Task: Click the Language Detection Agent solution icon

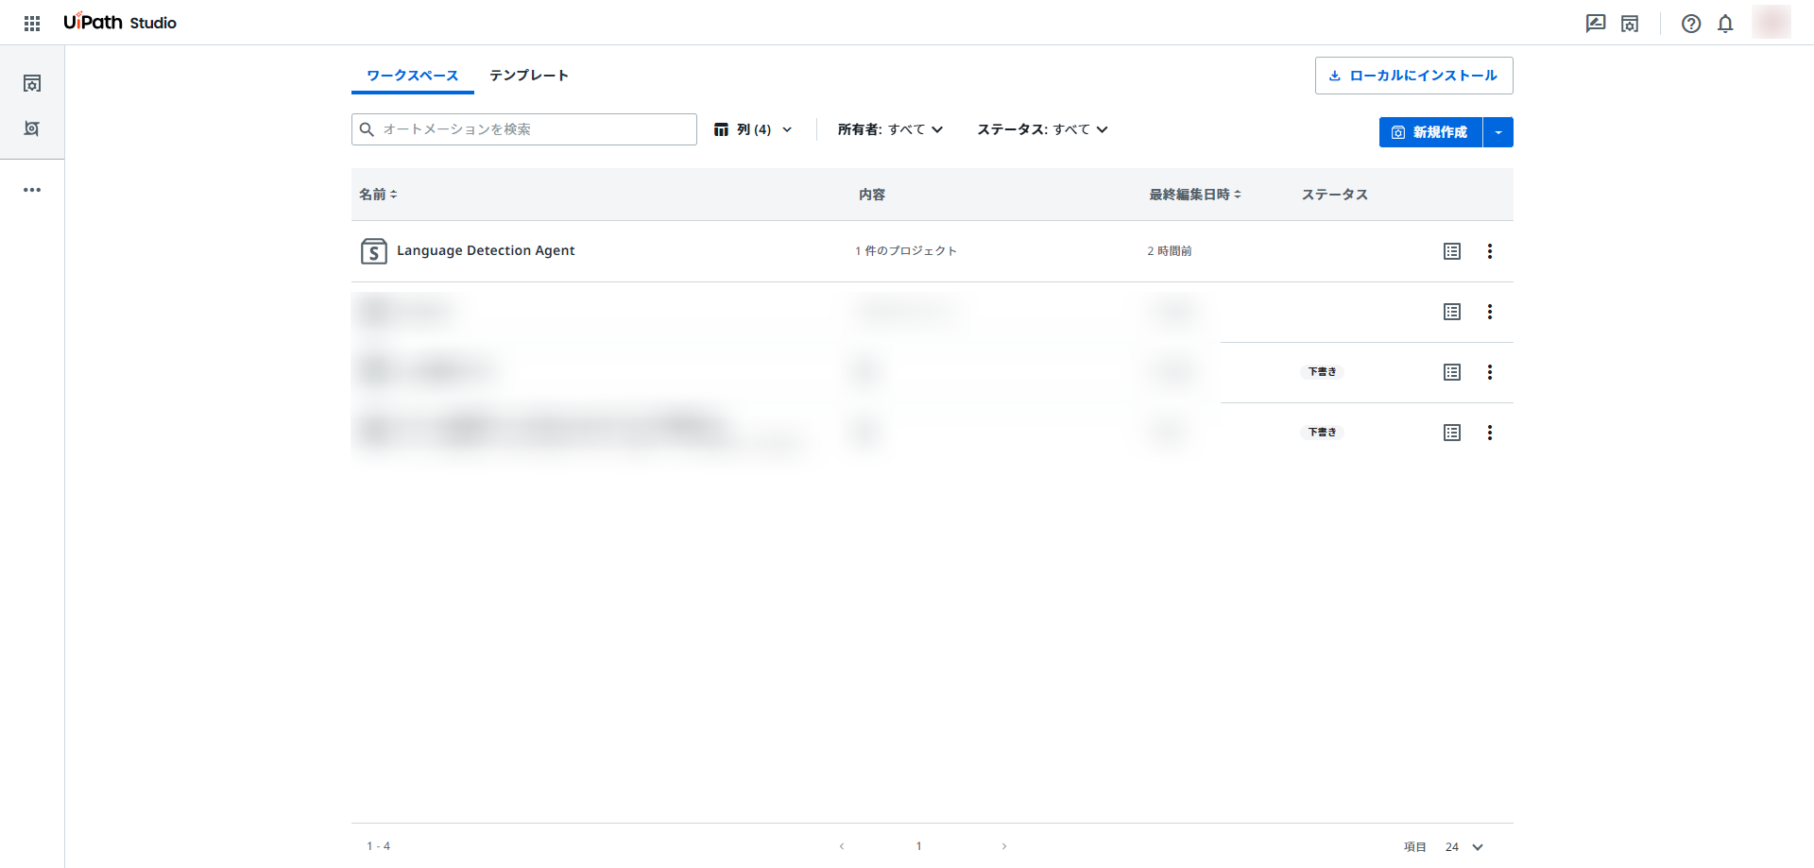Action: [x=374, y=251]
